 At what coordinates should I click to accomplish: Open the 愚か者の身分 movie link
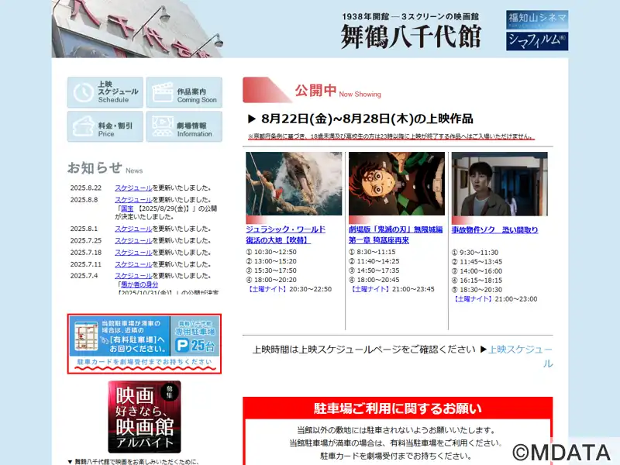[139, 284]
